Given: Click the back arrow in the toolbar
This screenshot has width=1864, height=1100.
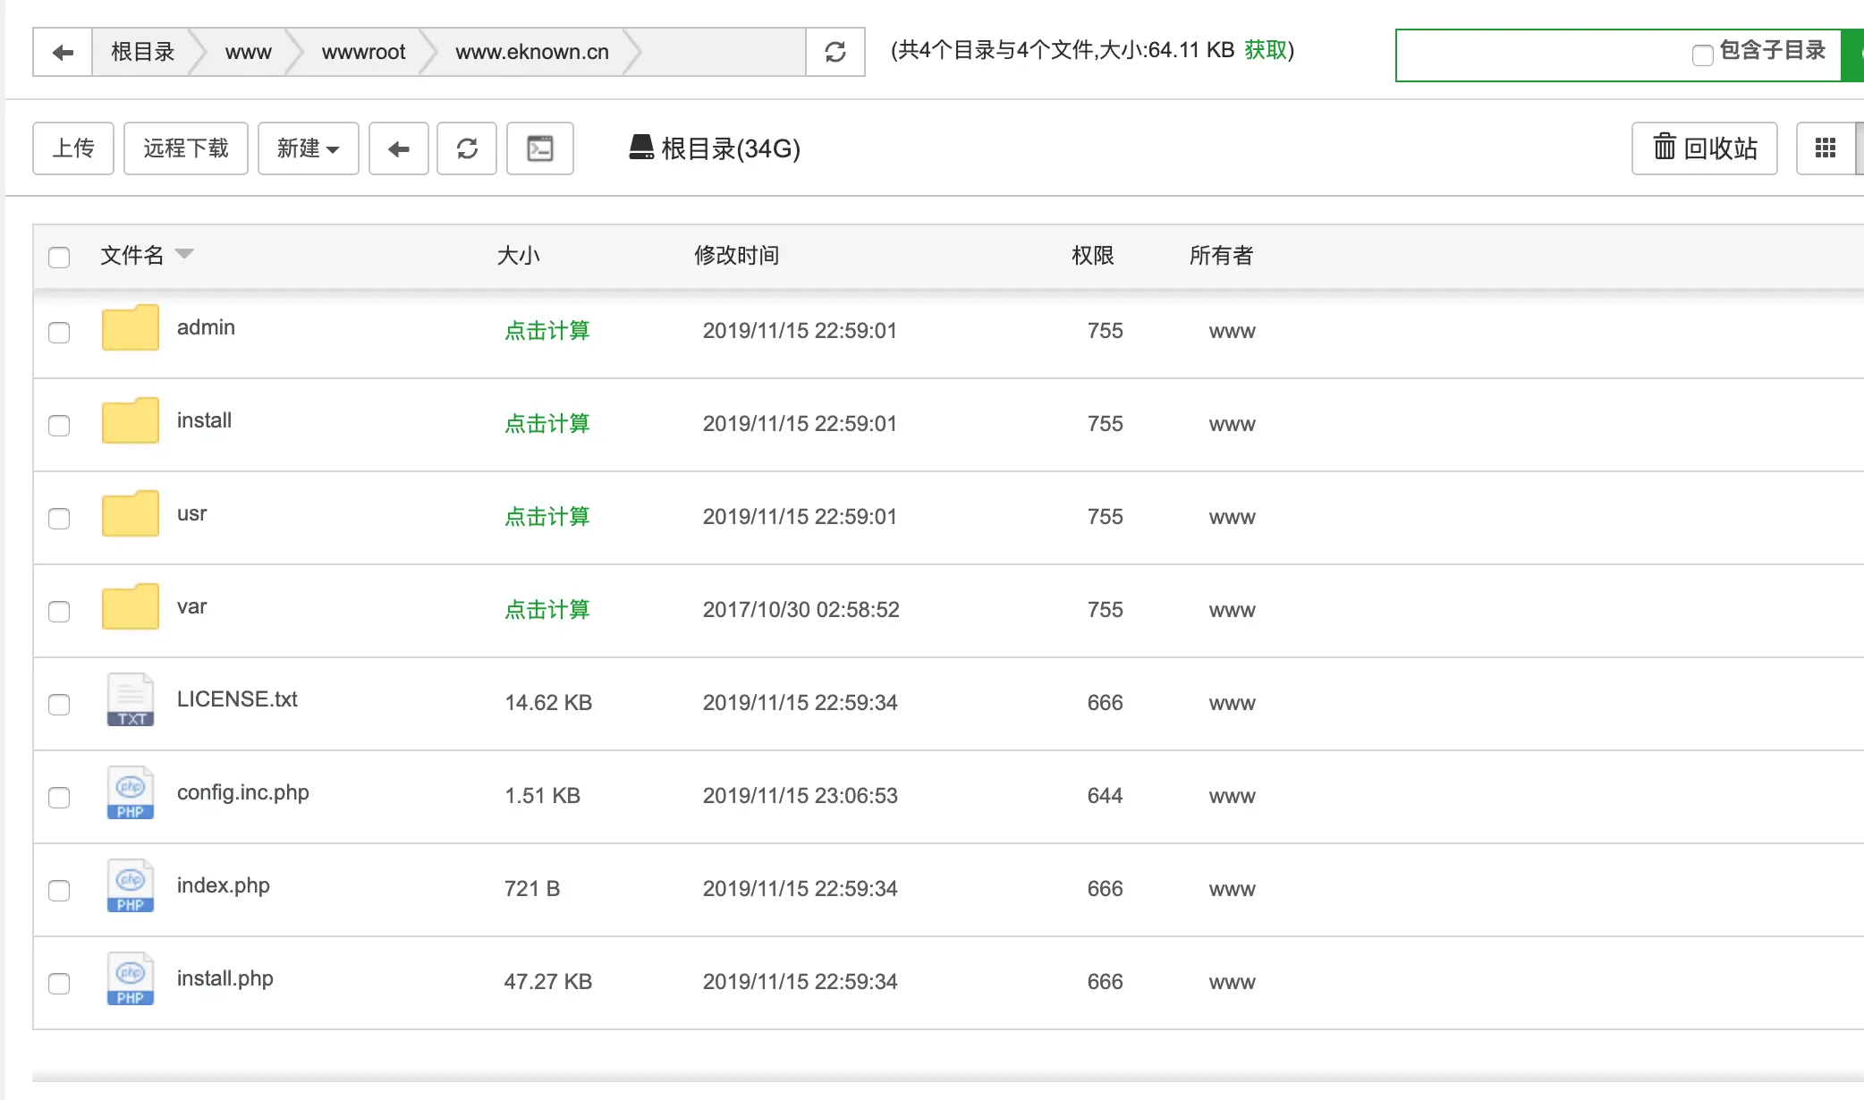Looking at the screenshot, I should click(x=399, y=148).
